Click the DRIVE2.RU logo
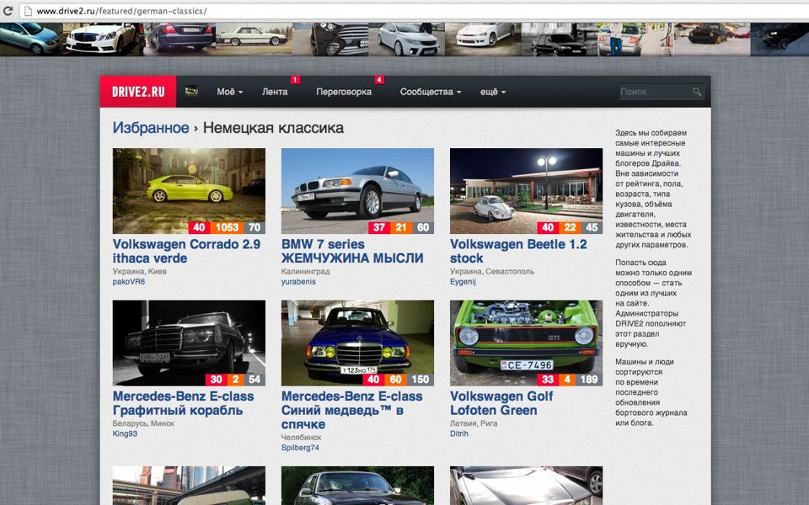 coord(138,92)
